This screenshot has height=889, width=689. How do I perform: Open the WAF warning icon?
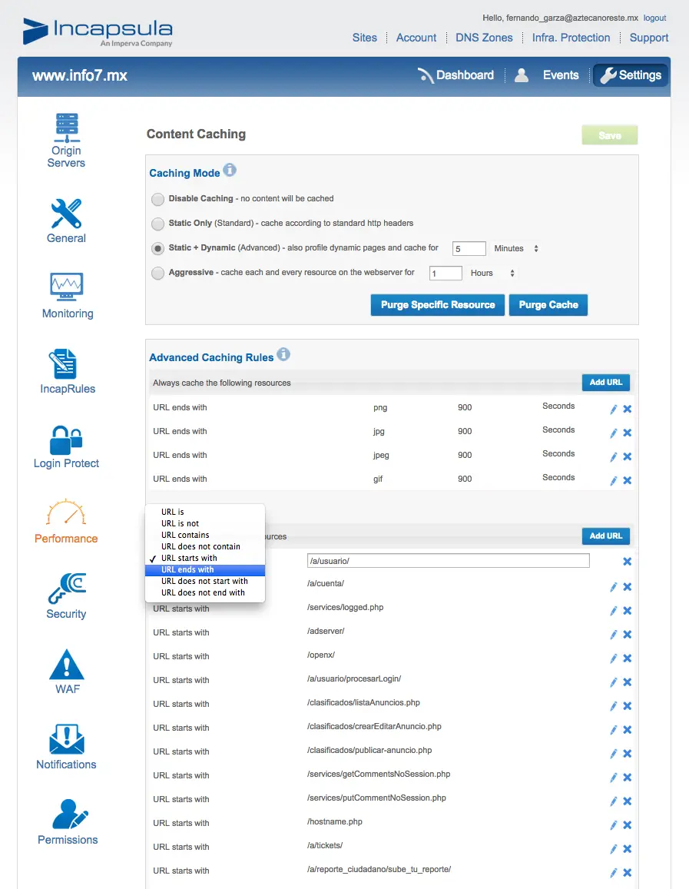click(67, 664)
